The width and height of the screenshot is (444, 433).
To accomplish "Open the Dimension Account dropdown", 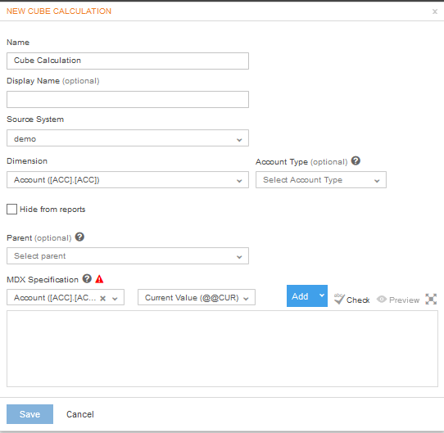I will click(128, 180).
